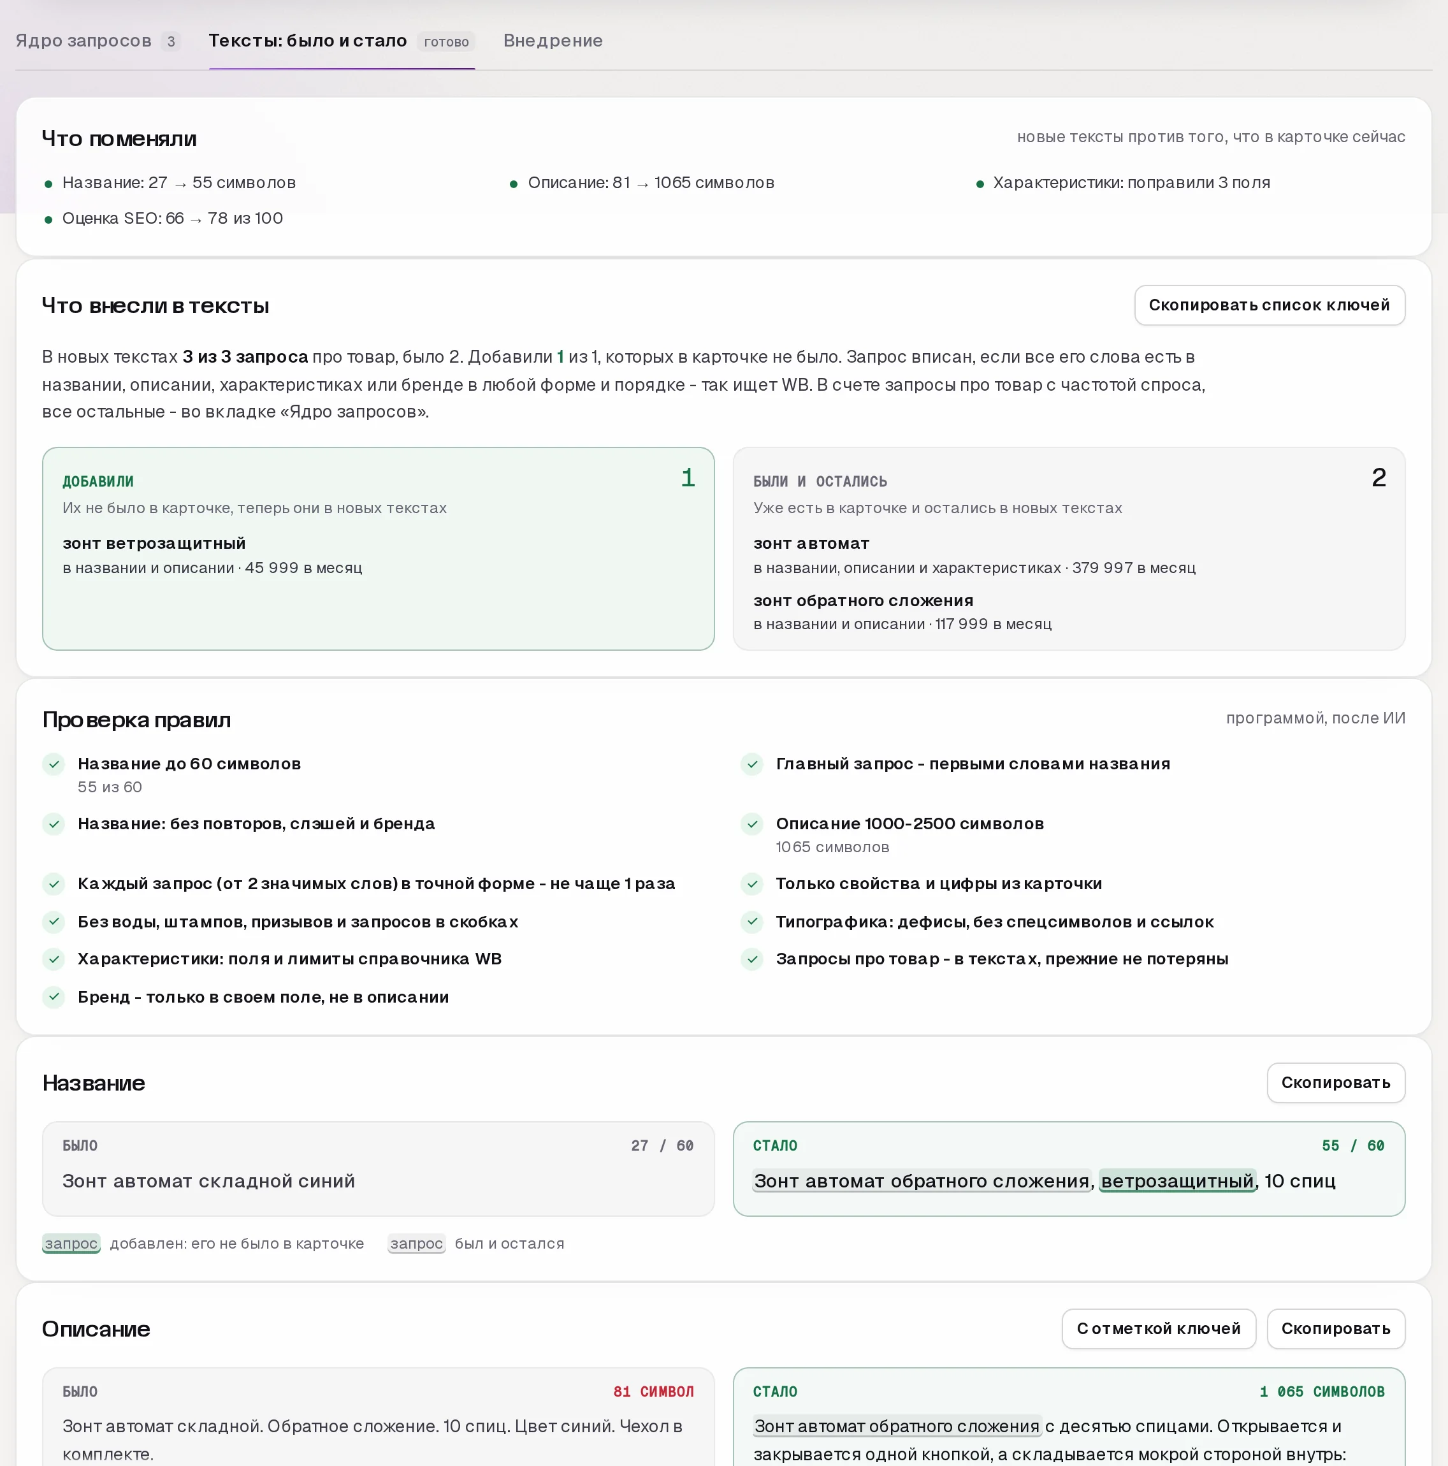Click old title Зонт автомат складной синий
The image size is (1448, 1466).
(208, 1180)
